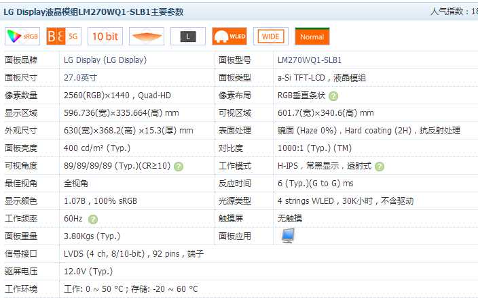Image resolution: width=478 pixels, height=298 pixels.
Task: Click the 工作频率 label cell
Action: (21, 218)
